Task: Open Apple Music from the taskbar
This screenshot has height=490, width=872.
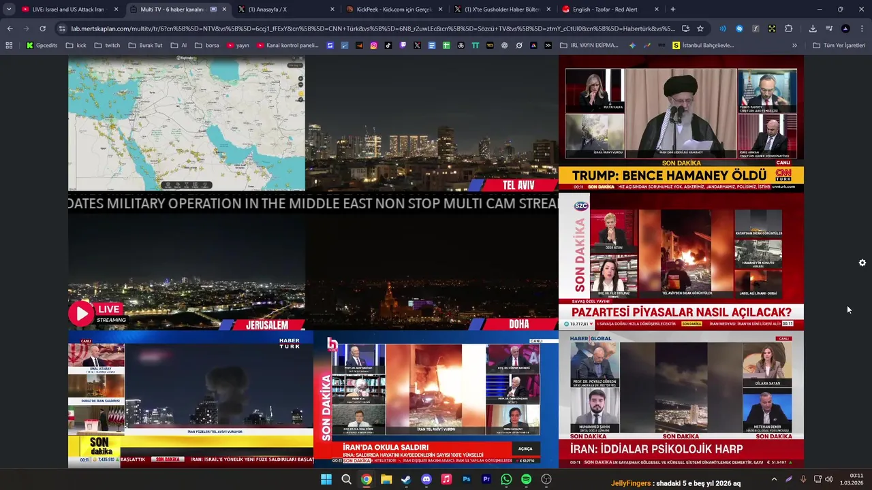Action: pyautogui.click(x=446, y=479)
